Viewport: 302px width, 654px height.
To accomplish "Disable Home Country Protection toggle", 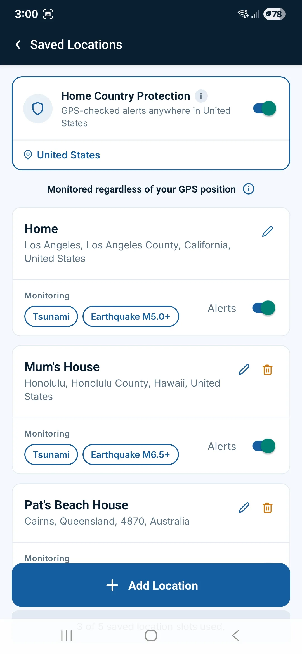I will point(265,108).
